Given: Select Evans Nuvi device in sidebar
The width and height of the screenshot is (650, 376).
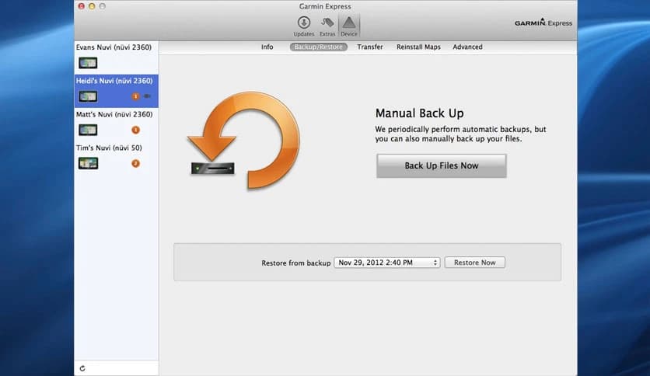Looking at the screenshot, I should click(x=116, y=57).
